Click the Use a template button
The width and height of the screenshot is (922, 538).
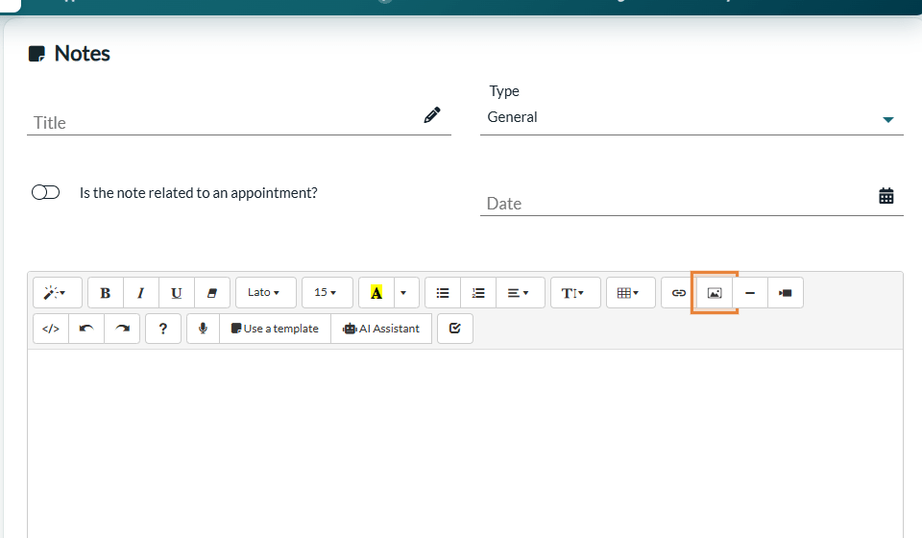pos(276,329)
